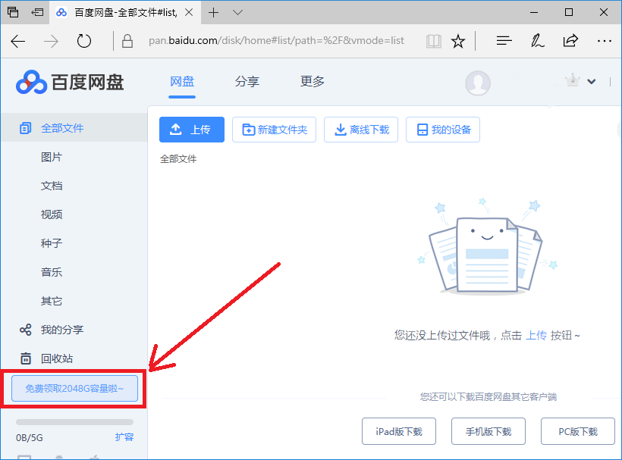Open the Hub favorites list icon

[504, 40]
